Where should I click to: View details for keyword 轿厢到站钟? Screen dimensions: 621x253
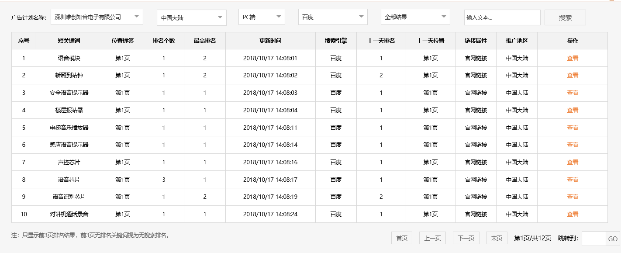(572, 75)
